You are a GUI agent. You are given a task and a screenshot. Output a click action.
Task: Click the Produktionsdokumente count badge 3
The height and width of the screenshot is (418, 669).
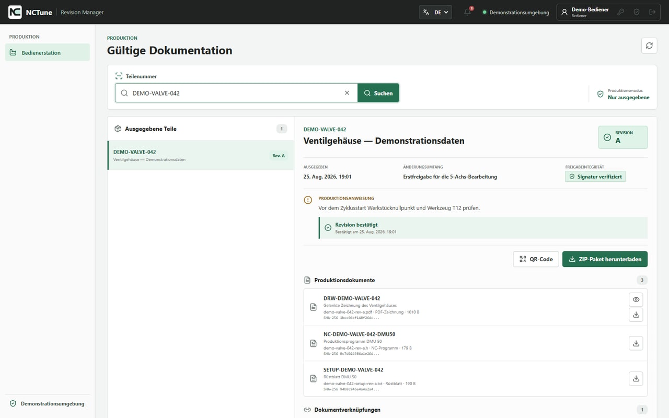pos(642,280)
